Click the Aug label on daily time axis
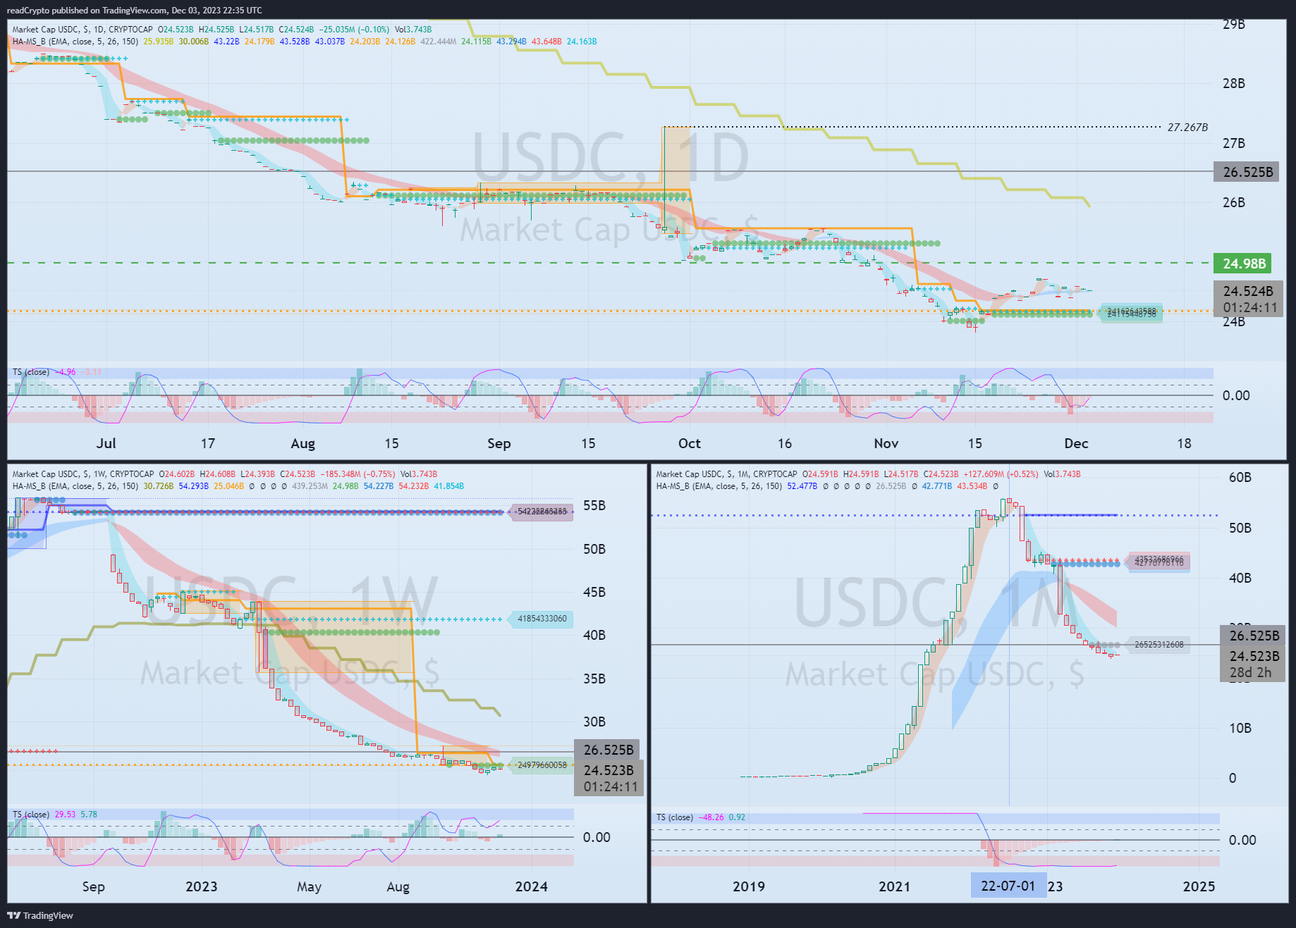 303,443
